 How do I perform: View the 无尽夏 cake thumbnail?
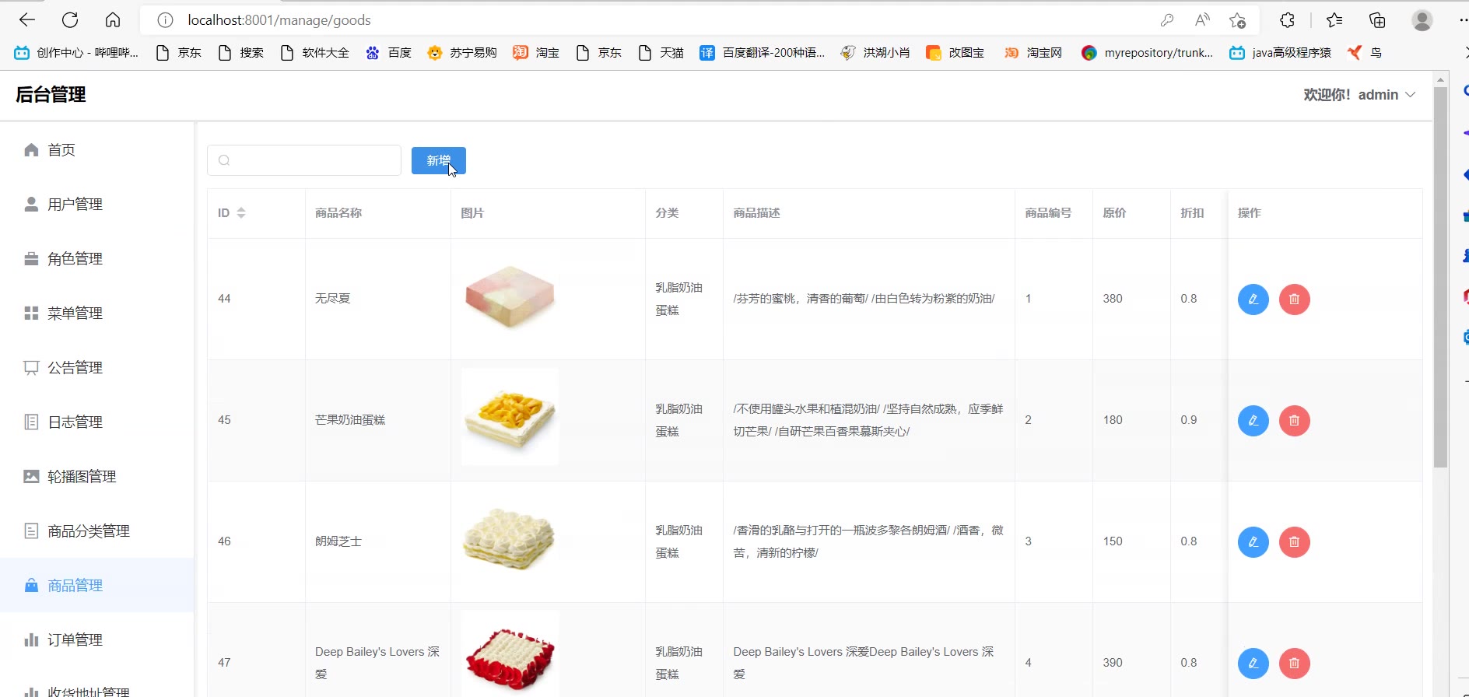coord(510,297)
